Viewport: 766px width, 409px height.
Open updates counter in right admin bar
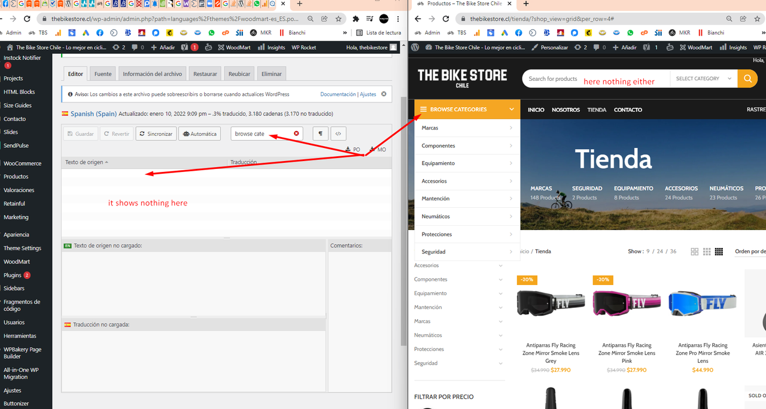(x=581, y=47)
